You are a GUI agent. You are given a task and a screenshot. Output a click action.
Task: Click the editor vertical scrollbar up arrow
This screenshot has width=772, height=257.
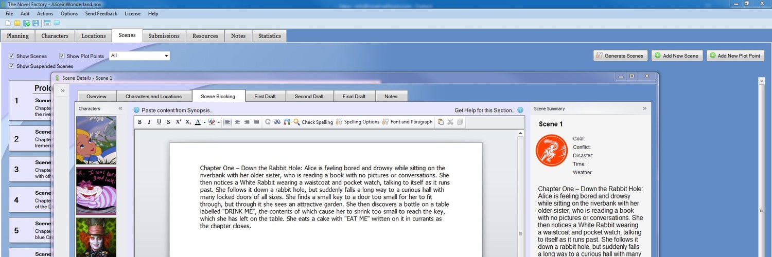521,134
